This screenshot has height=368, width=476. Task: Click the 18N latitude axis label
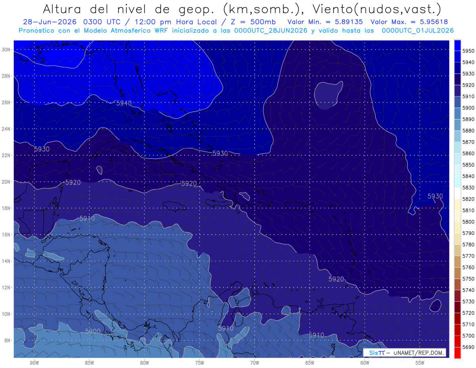(7, 208)
